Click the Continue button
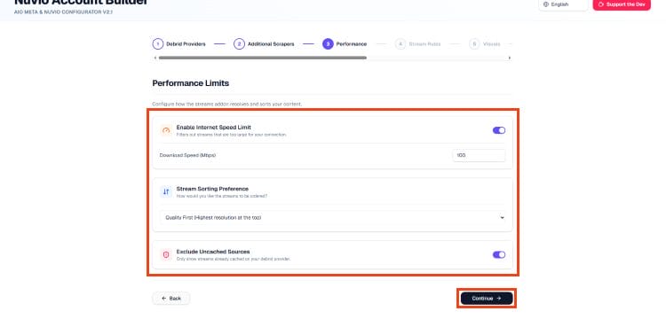 click(487, 299)
